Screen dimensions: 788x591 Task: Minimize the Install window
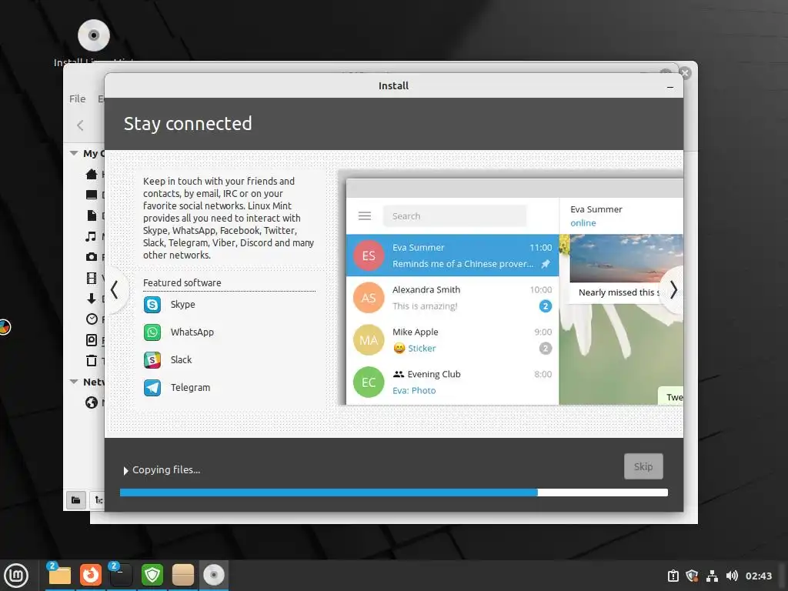click(670, 87)
